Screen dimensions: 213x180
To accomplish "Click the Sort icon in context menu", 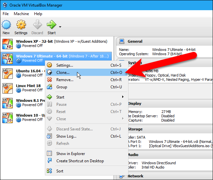I will click(49, 171).
